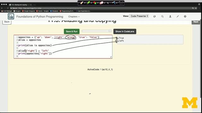
Task: Open the Foundations of Python Programming home link
Action: [40, 17]
